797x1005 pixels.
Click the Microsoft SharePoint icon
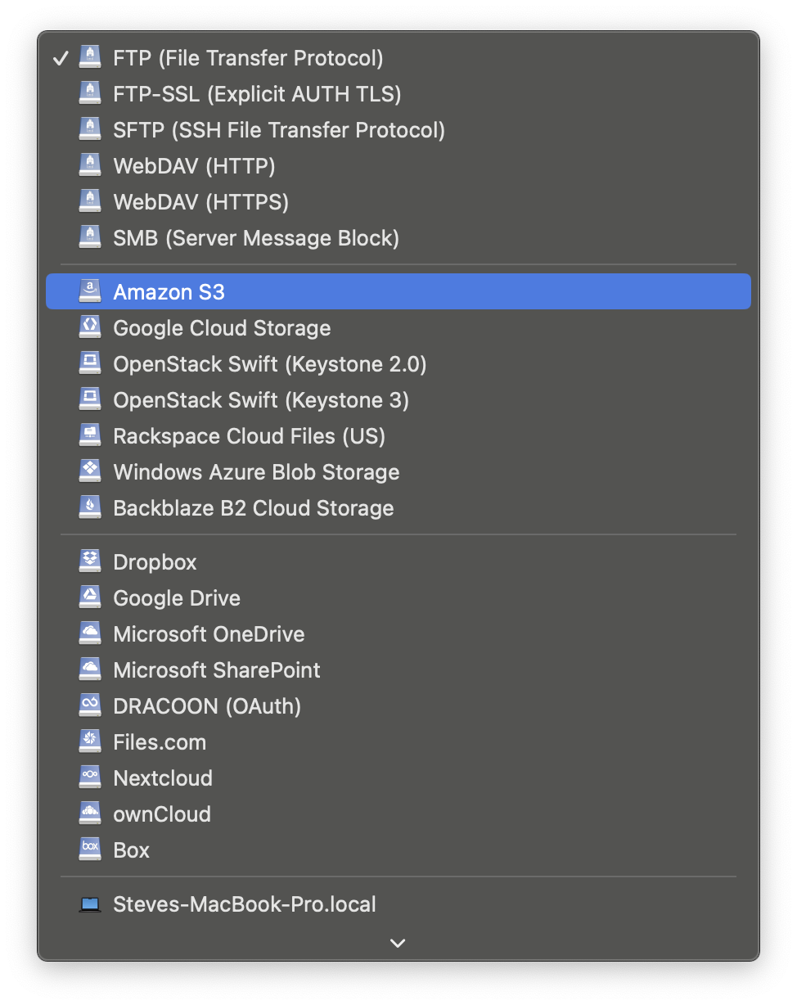tap(90, 669)
